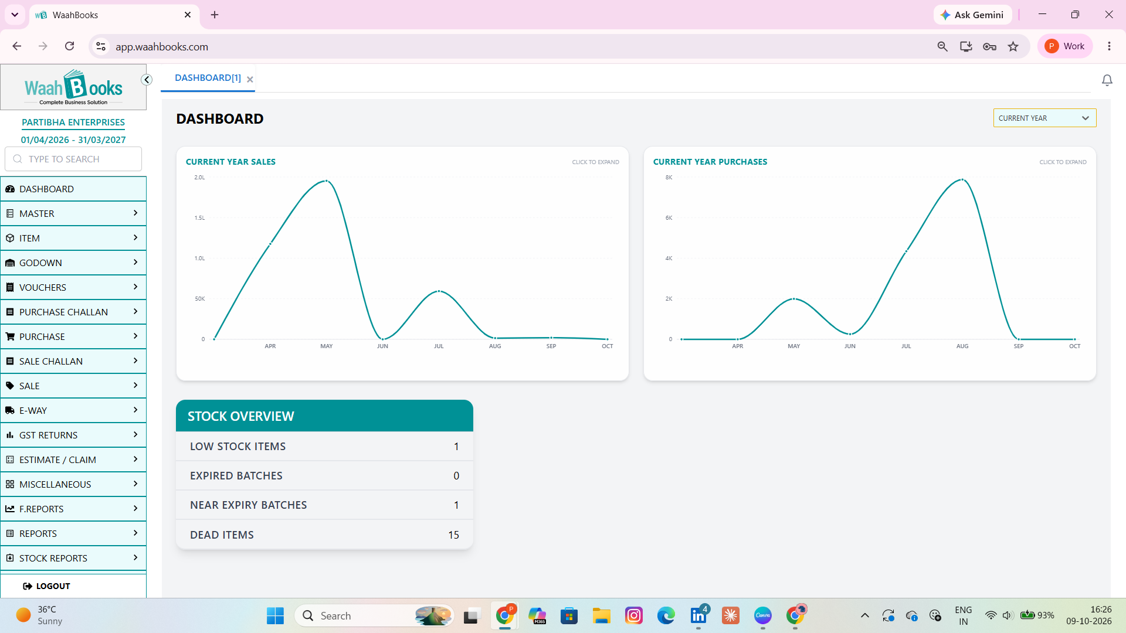Click the PARTIBHA ENTERPRISES company link

[x=73, y=122]
